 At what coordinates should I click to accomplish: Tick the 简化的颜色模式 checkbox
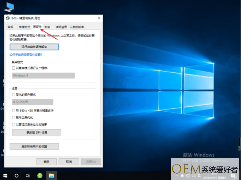[14, 95]
